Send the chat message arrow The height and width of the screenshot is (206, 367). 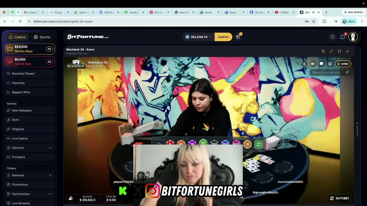347,72
